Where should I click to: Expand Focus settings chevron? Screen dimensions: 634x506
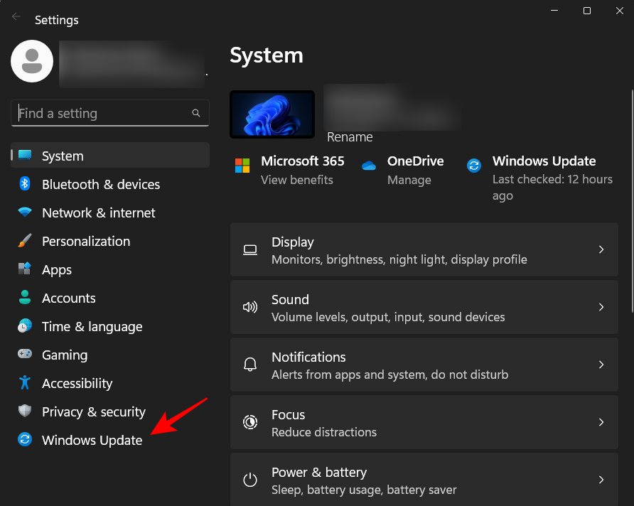coord(601,422)
